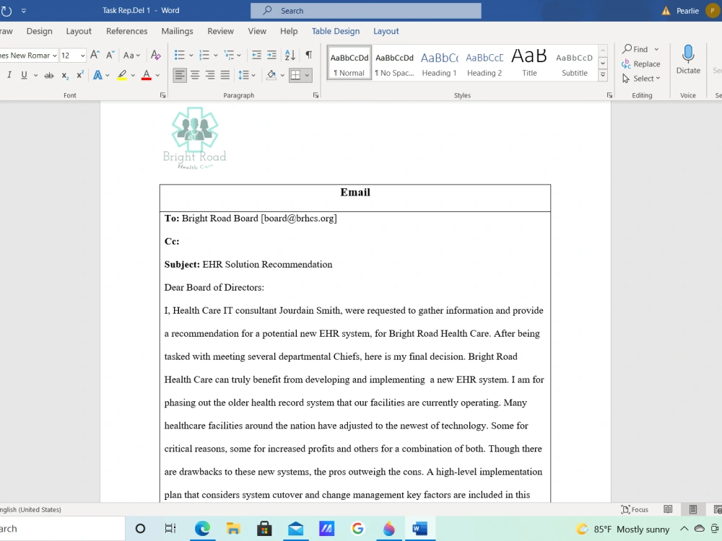The width and height of the screenshot is (722, 541).
Task: Click the Focus mode button
Action: [x=635, y=509]
